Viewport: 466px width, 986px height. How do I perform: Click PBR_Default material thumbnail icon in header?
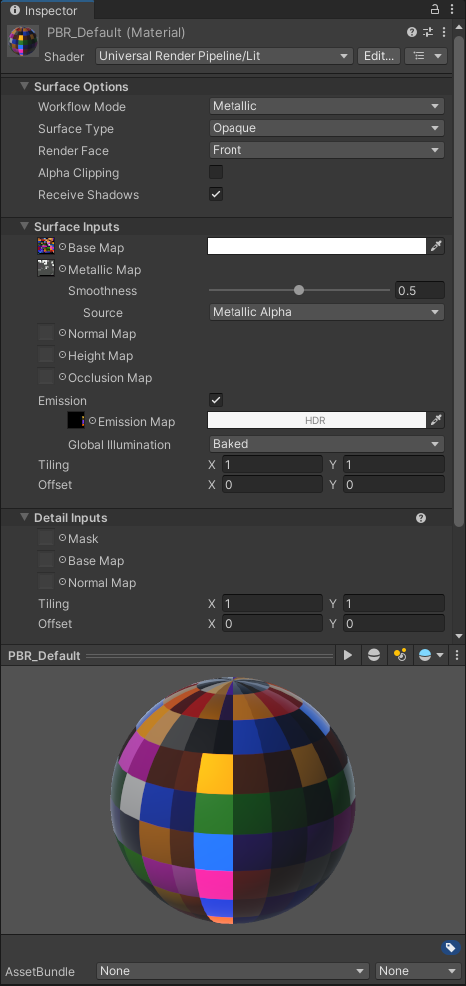click(23, 41)
